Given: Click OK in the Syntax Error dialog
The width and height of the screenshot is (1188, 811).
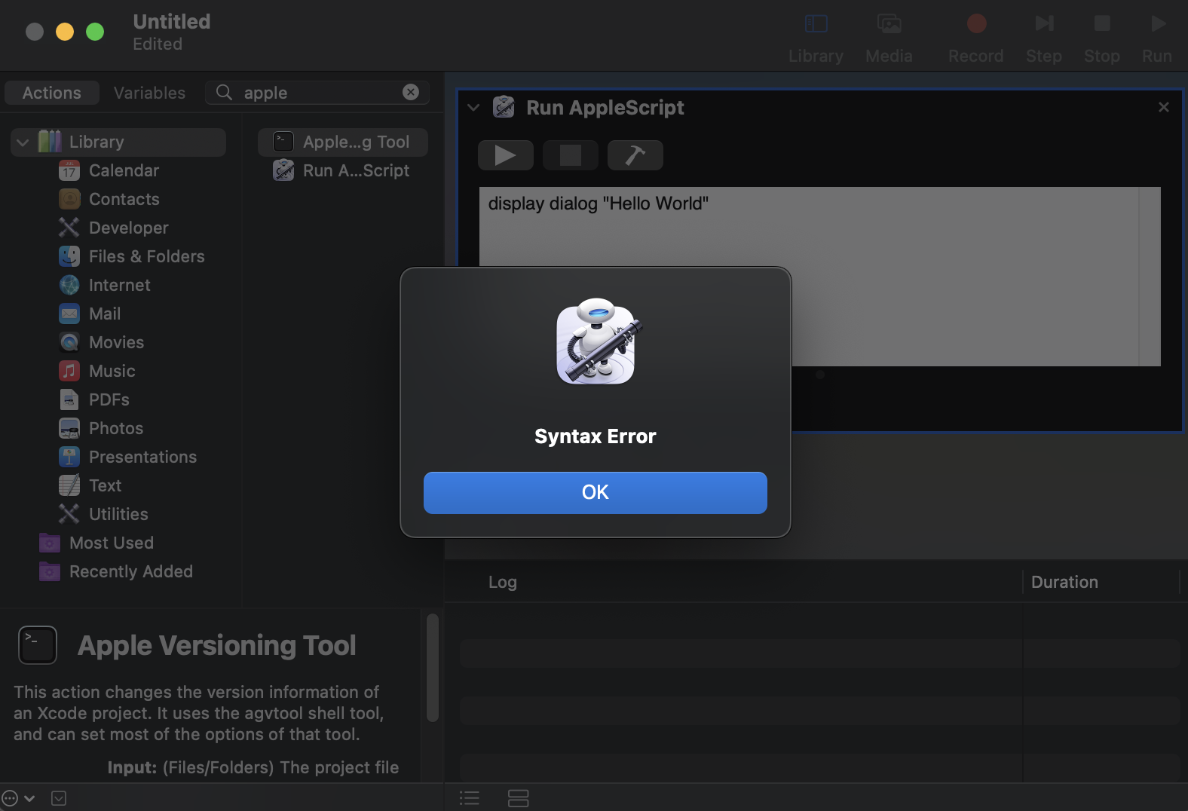Looking at the screenshot, I should pos(596,493).
